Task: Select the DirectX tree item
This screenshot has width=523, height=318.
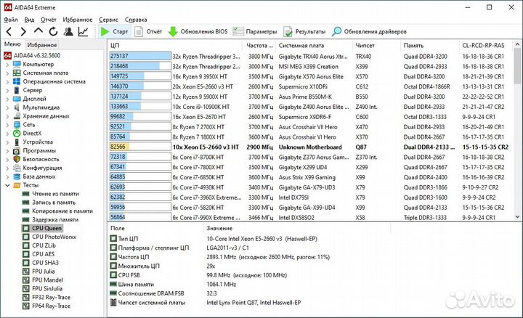Action: (x=27, y=134)
